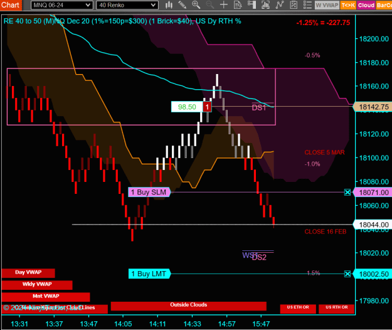Click the US ETH OR button
392x330 pixels.
[x=298, y=309]
